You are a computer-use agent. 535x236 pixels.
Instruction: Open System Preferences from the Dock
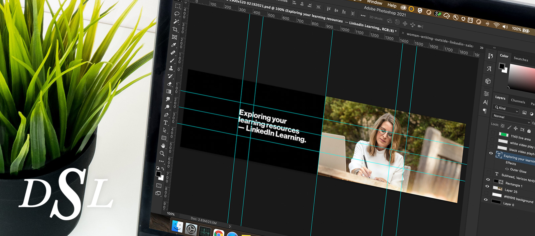click(191, 229)
